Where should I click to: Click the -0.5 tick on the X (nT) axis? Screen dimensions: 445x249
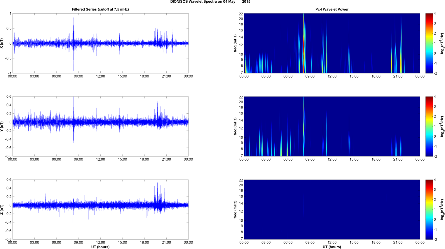coord(8,58)
